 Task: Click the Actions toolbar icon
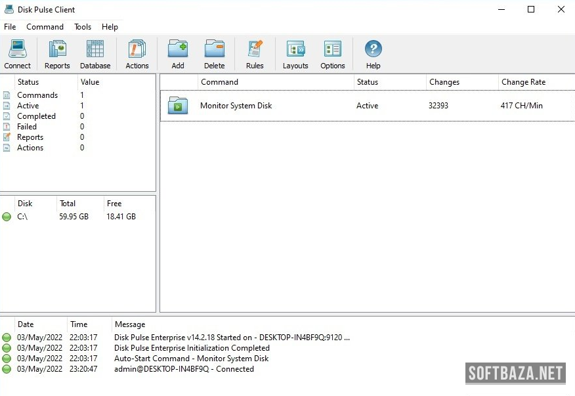137,53
